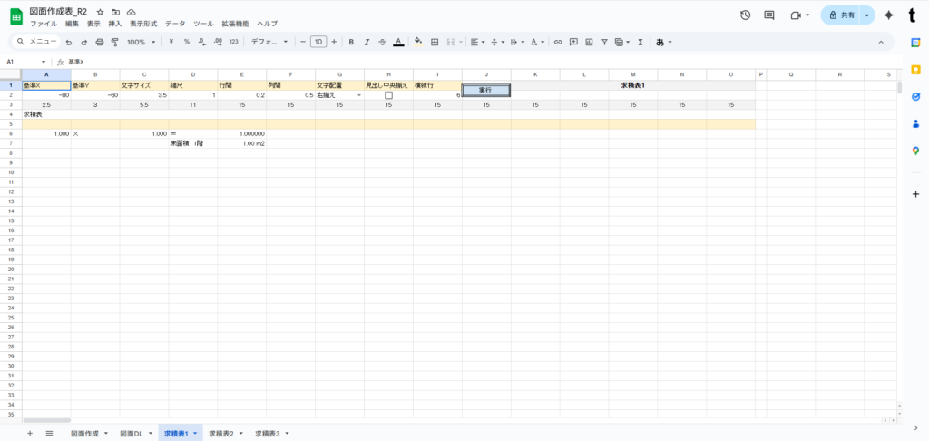Viewport: 929px width, 441px height.
Task: View the cloud save status
Action: click(132, 12)
